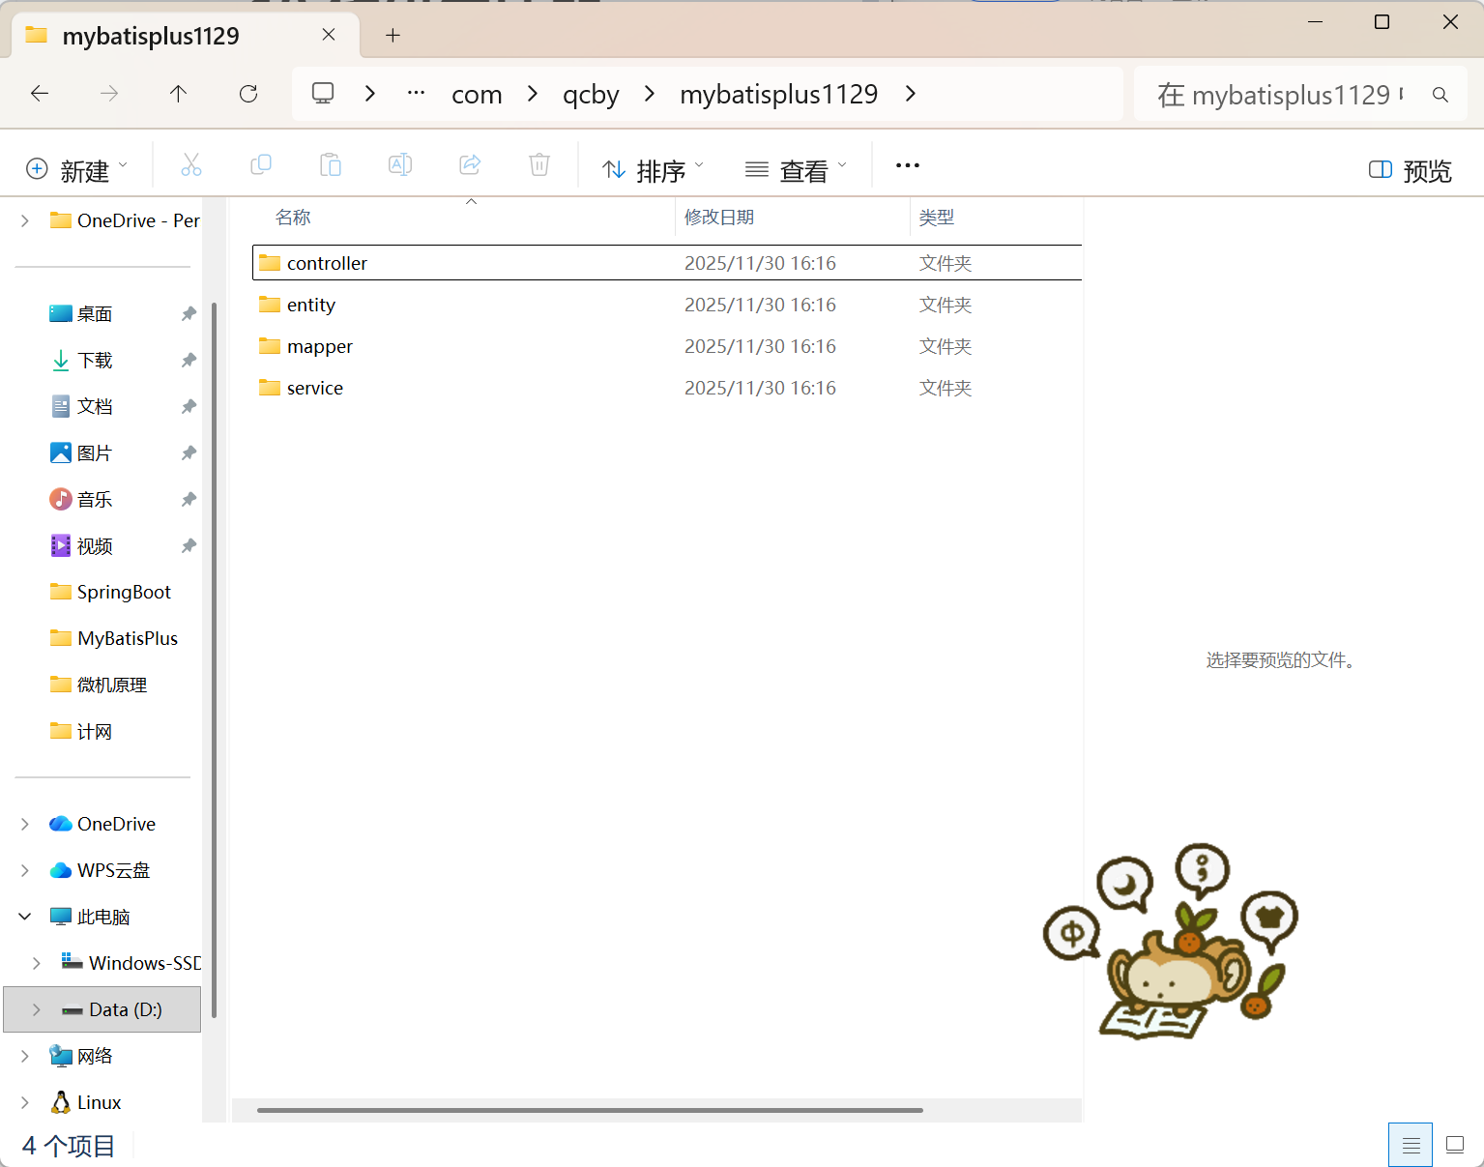This screenshot has width=1484, height=1167.
Task: Click the Cut scissors icon
Action: (x=191, y=165)
